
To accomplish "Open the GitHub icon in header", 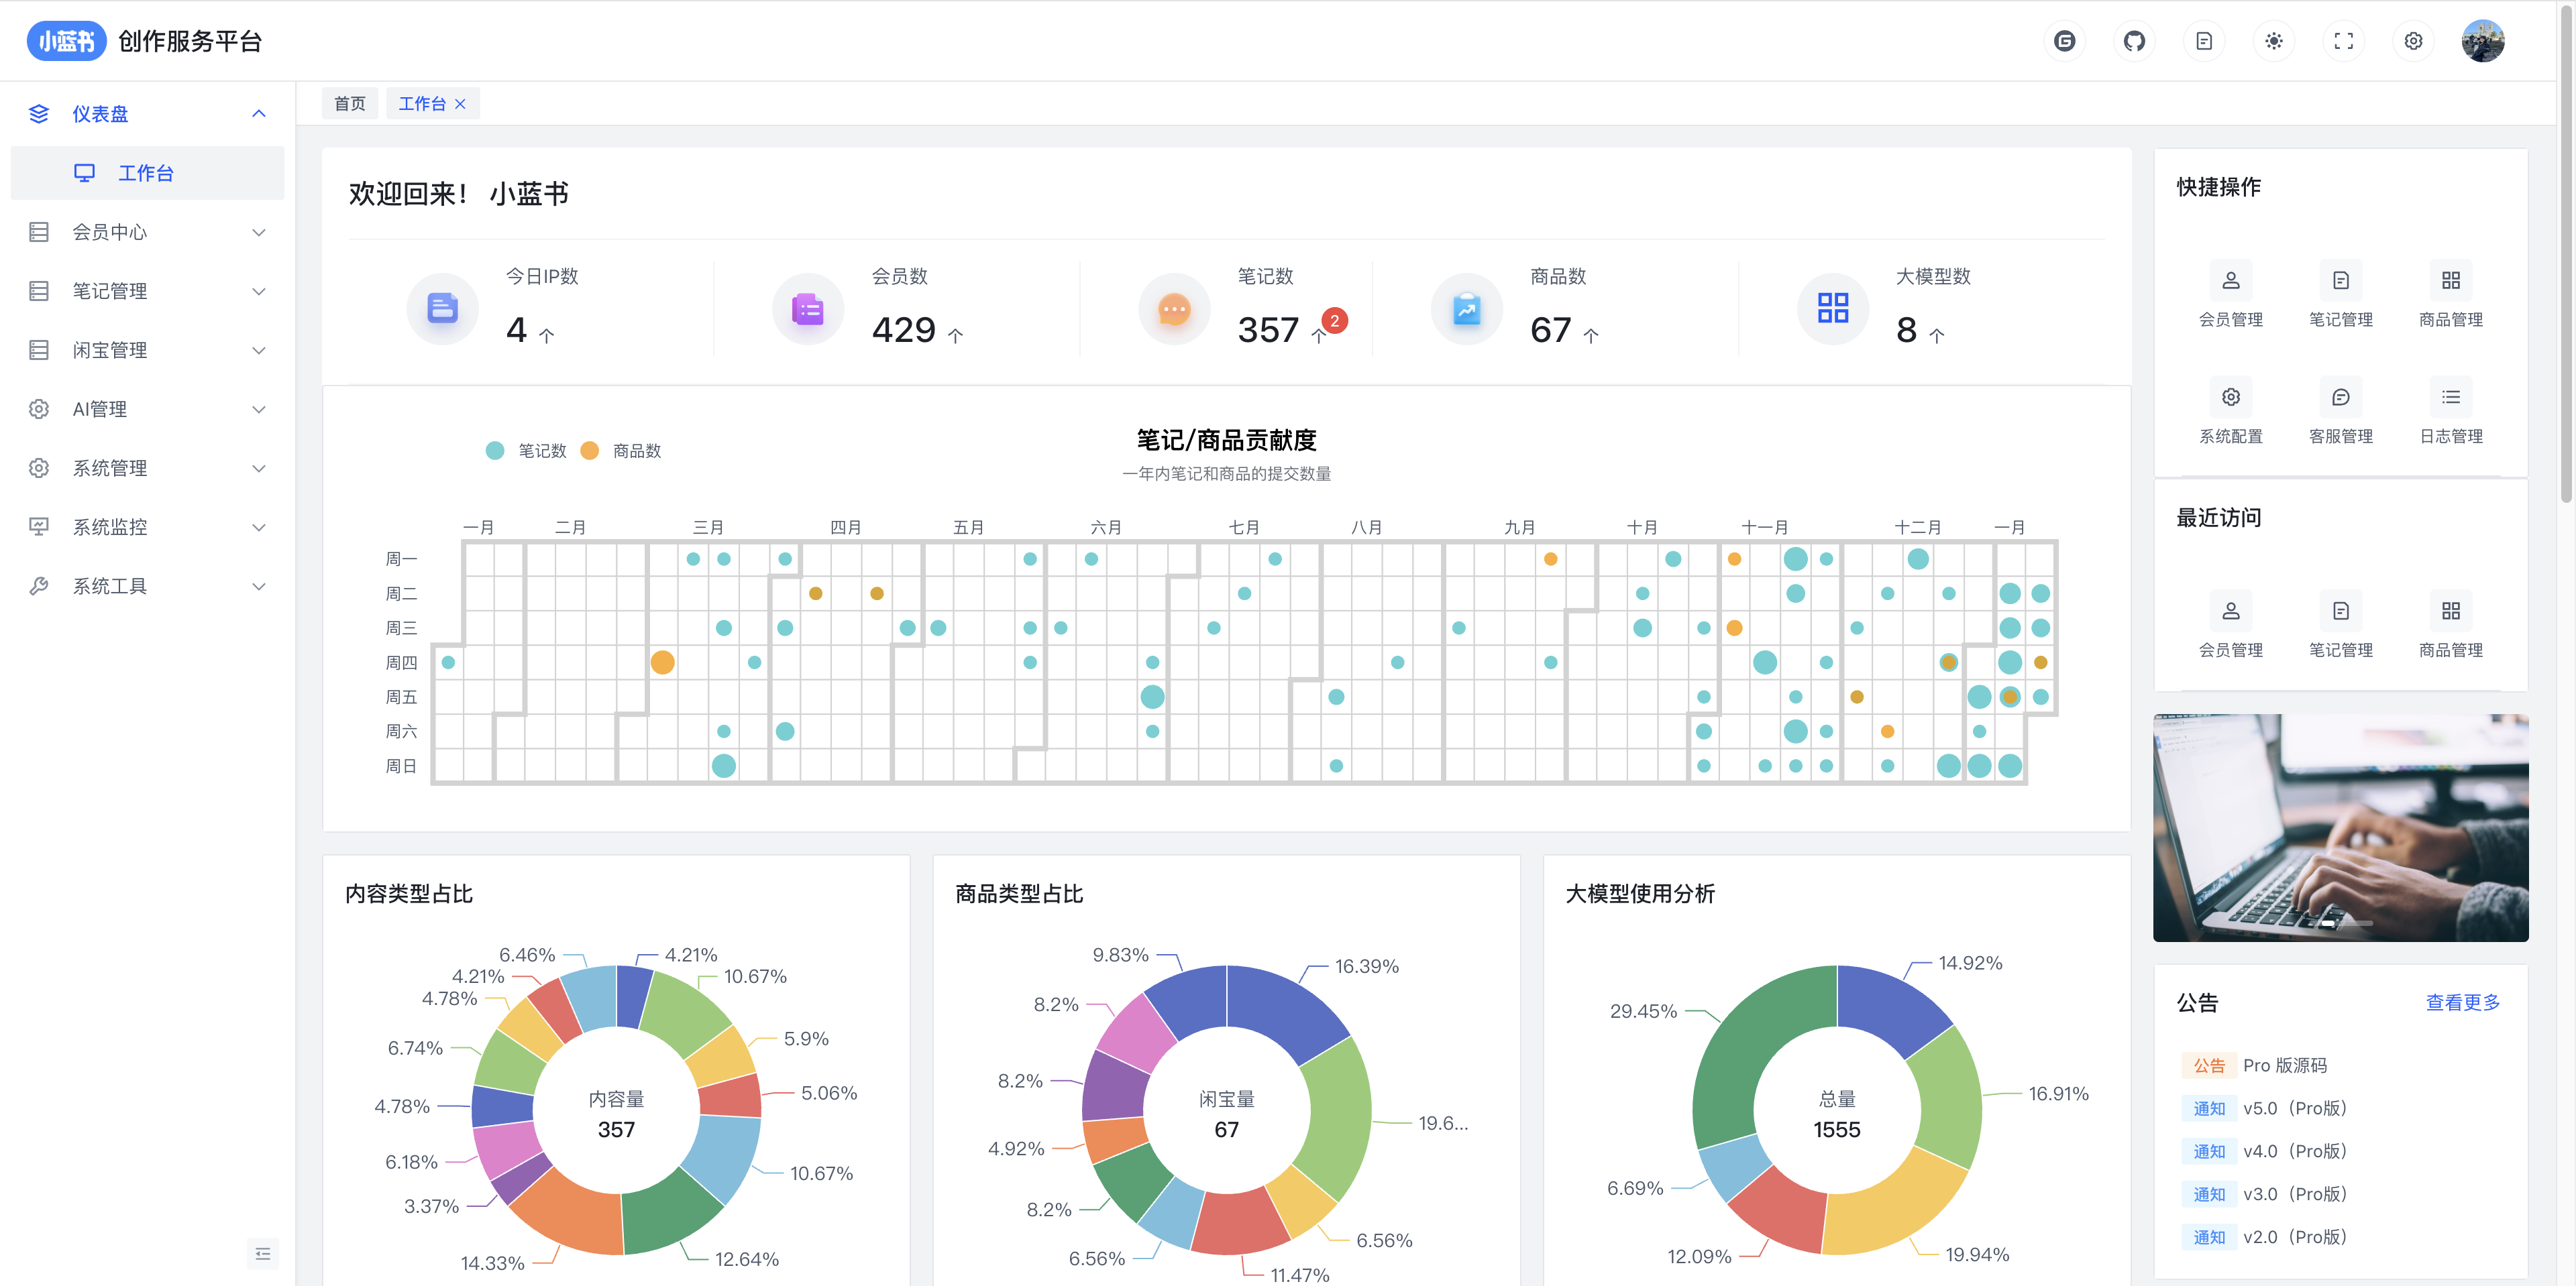I will (2134, 41).
